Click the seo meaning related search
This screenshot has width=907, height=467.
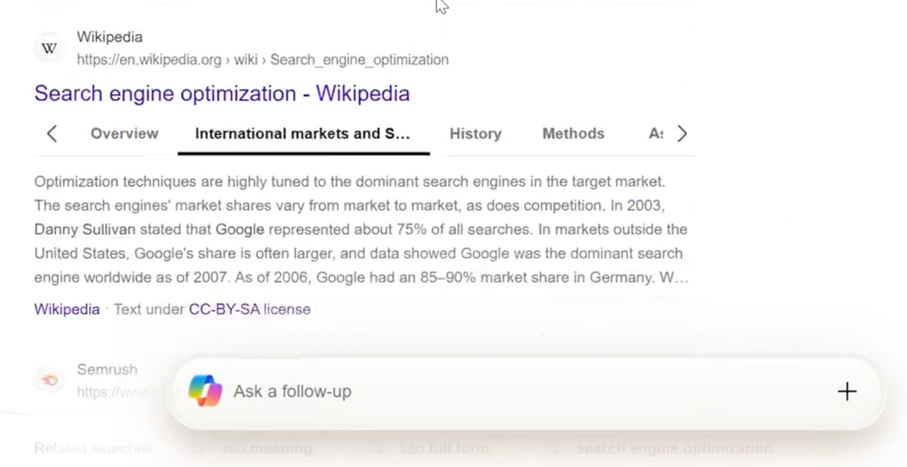pos(267,448)
